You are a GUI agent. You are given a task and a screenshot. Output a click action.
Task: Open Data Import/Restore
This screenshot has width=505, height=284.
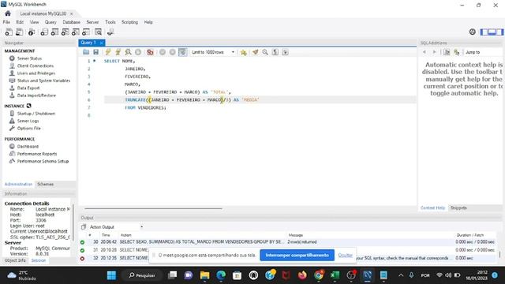pyautogui.click(x=36, y=95)
